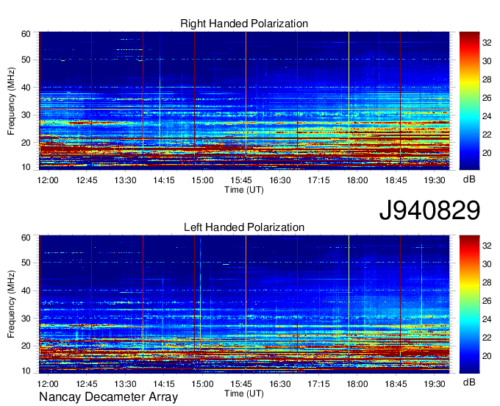Click the 20 label on the lower colorbar
Image resolution: width=500 pixels, height=406 pixels.
click(487, 356)
